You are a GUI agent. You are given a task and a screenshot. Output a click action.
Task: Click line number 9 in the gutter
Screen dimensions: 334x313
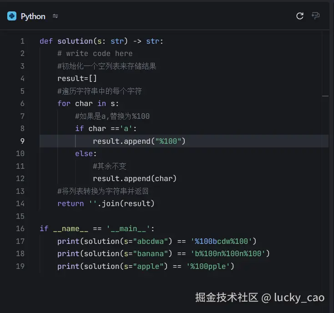click(22, 141)
